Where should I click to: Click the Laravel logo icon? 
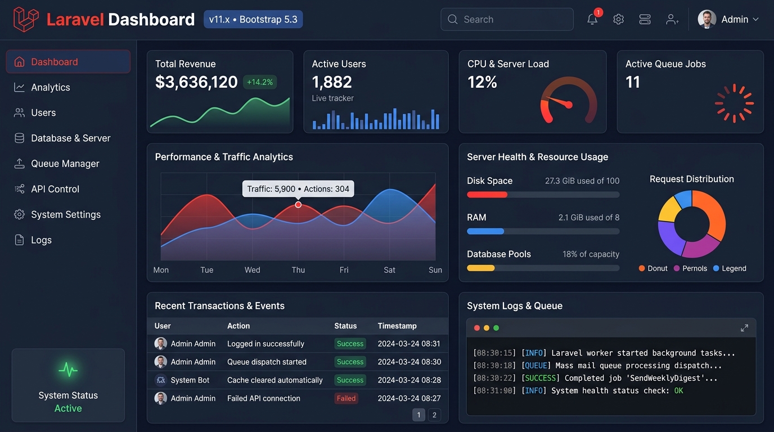point(26,20)
